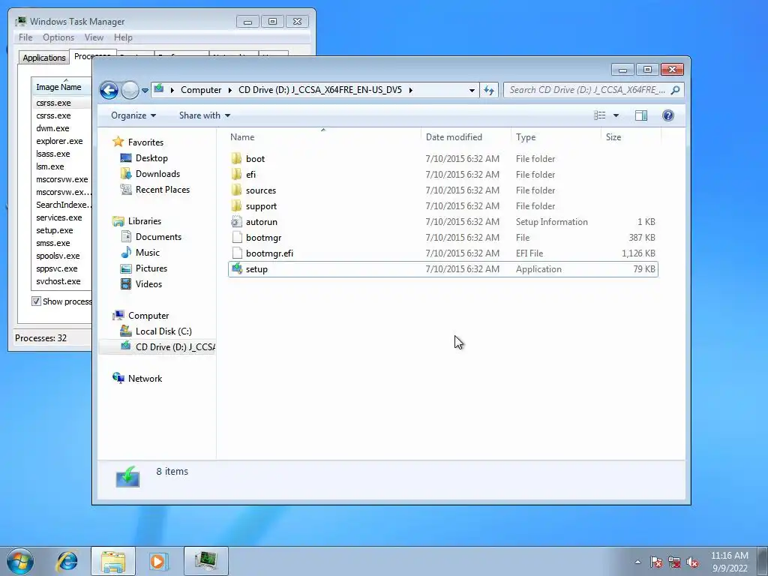Open Music library in navigation pane
768x576 pixels.
(x=148, y=253)
